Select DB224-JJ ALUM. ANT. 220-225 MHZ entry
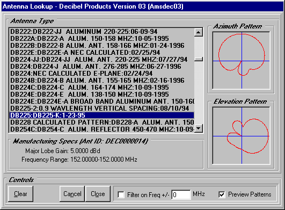Screen dimensions: 285x210 101,60
